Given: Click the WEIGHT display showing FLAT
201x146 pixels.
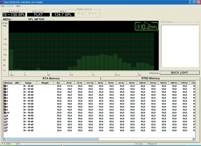Looking at the screenshot, I should (38, 15).
